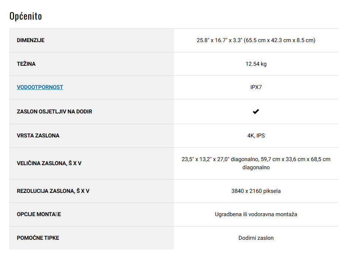
Task: Click the Općenito section heading
Action: pos(26,16)
